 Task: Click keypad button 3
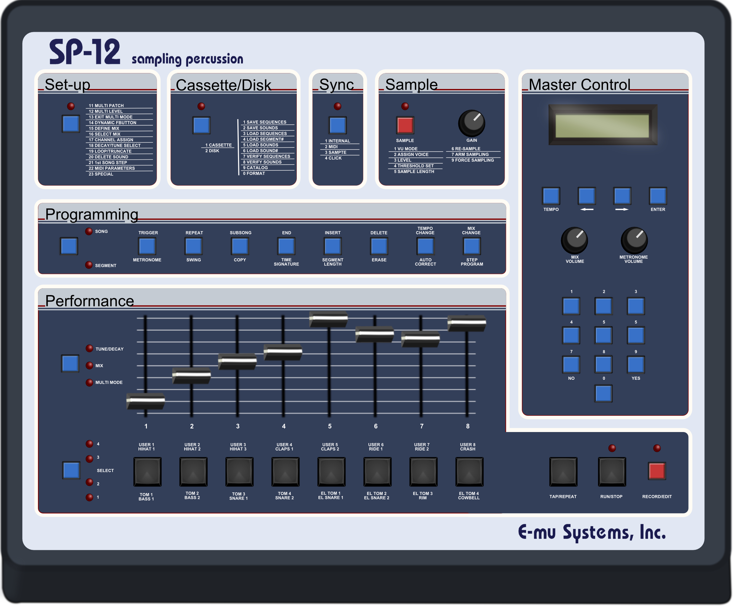[636, 306]
